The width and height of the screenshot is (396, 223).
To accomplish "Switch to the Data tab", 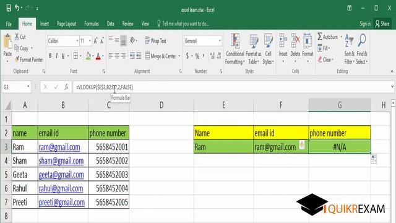I will (110, 24).
